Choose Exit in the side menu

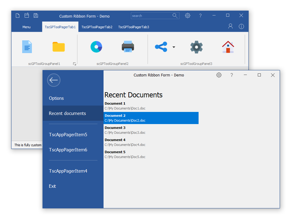point(73,186)
